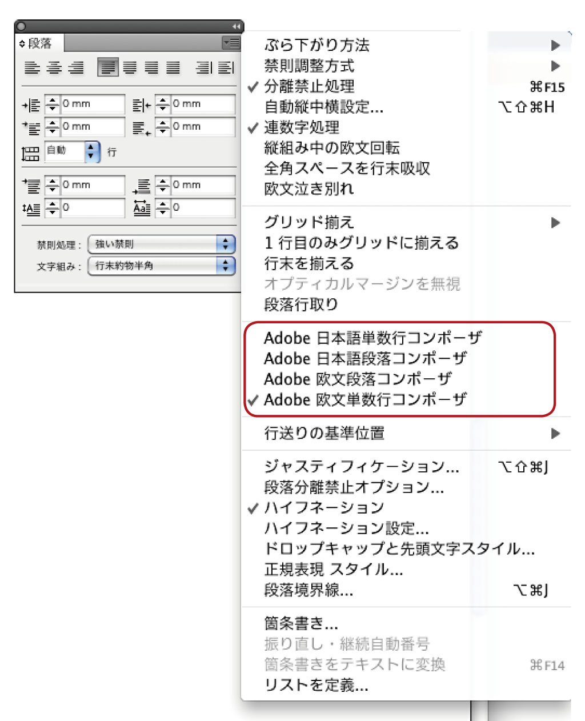The image size is (585, 721).
Task: Click the space after 0 mm field
Action: pos(203,186)
